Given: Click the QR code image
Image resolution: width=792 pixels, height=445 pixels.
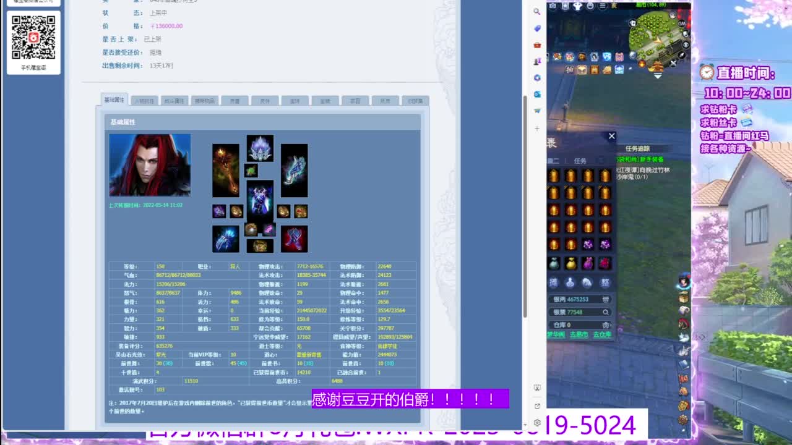Looking at the screenshot, I should click(x=33, y=37).
